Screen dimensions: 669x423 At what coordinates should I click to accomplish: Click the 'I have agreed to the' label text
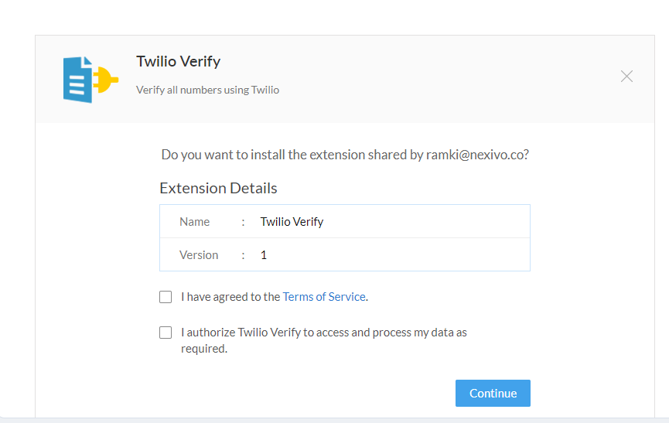[x=230, y=297]
